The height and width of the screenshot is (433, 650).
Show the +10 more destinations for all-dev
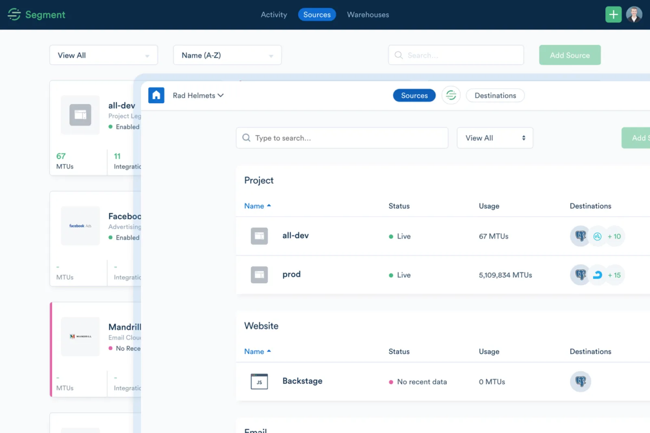[614, 236]
